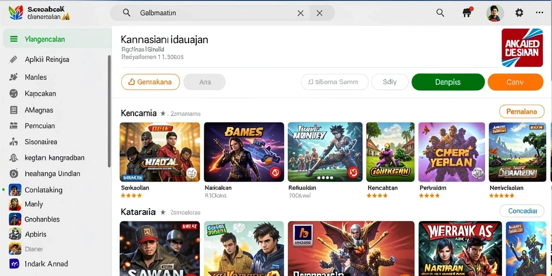552x276 pixels.
Task: Open Apikii Reingsa in the sidebar
Action: [47, 59]
